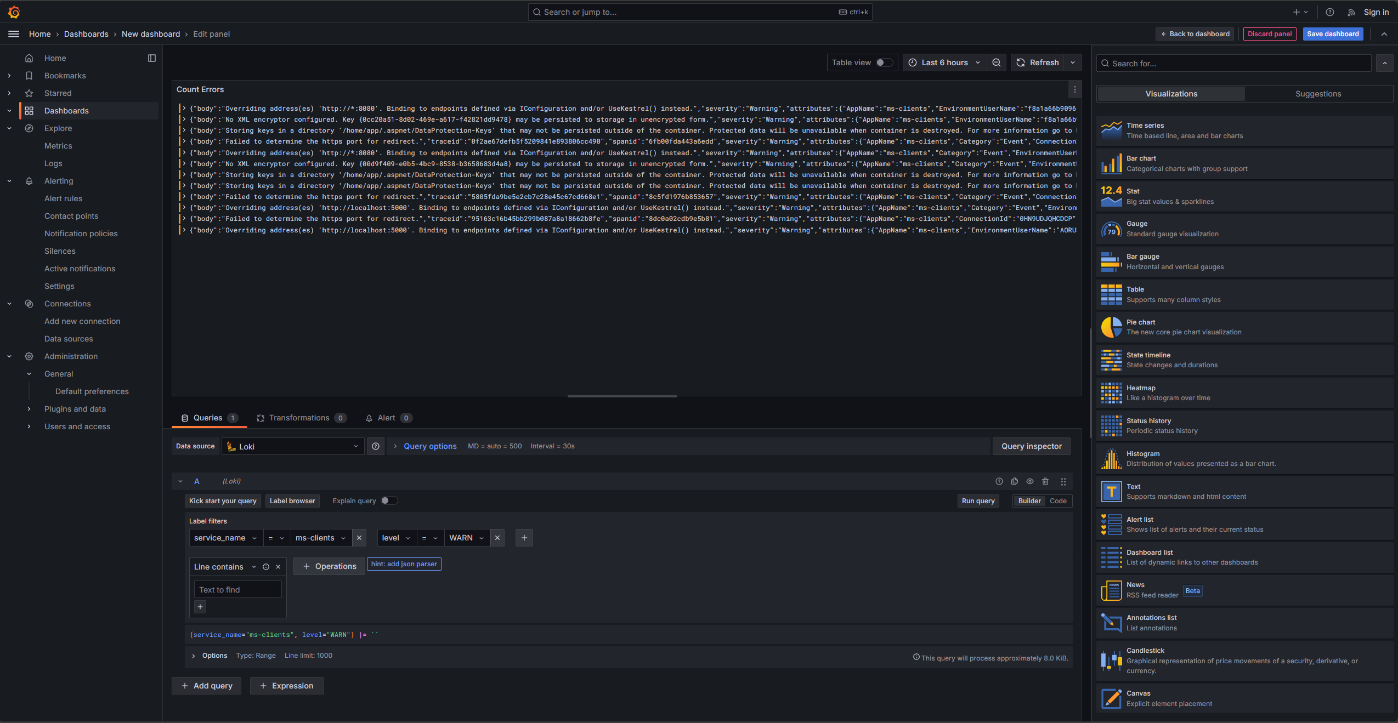Image resolution: width=1398 pixels, height=723 pixels.
Task: Select the Heatmap visualization
Action: (1244, 393)
